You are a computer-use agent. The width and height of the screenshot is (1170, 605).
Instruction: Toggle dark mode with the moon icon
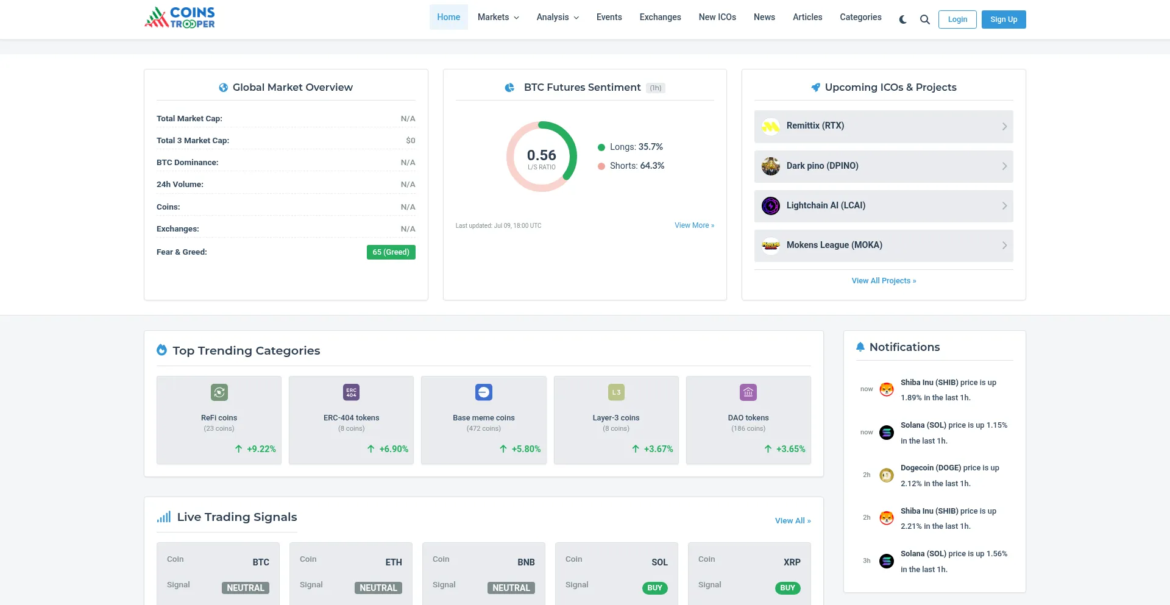902,19
